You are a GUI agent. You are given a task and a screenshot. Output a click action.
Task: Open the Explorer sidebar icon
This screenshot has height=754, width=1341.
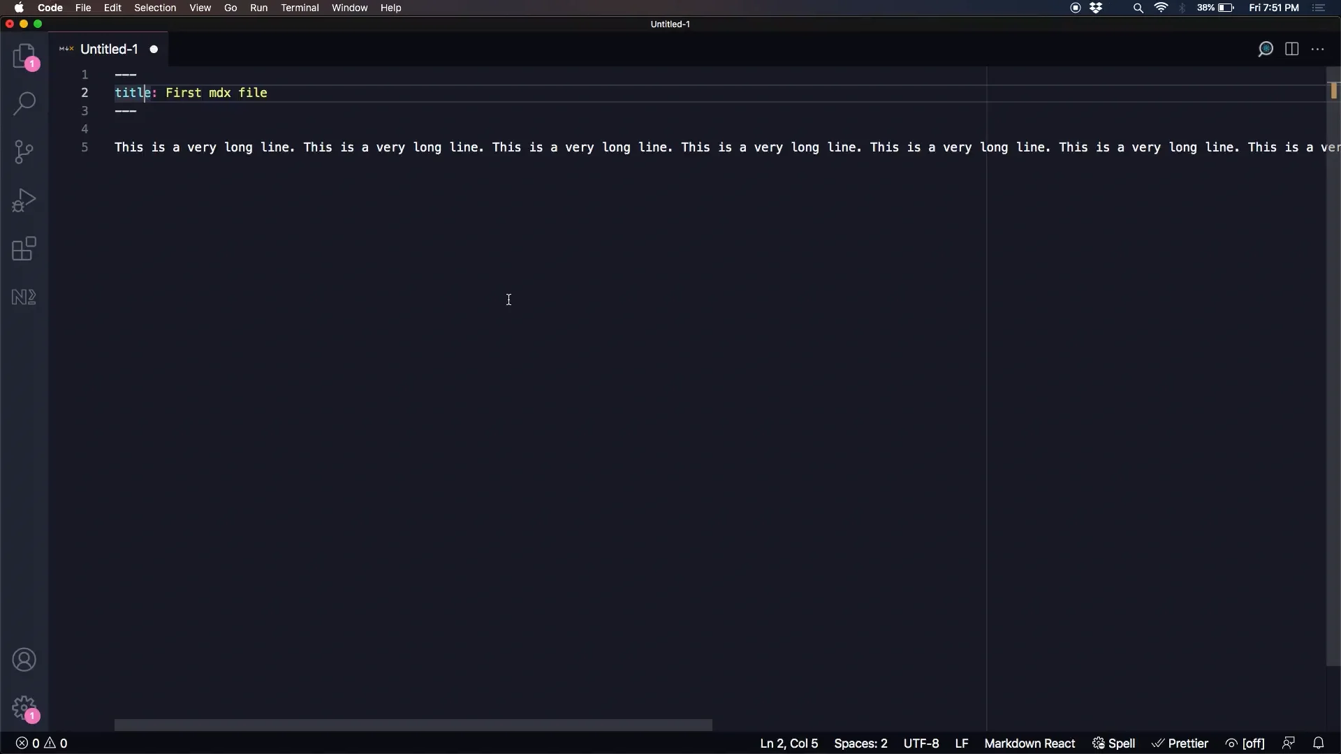[x=24, y=56]
